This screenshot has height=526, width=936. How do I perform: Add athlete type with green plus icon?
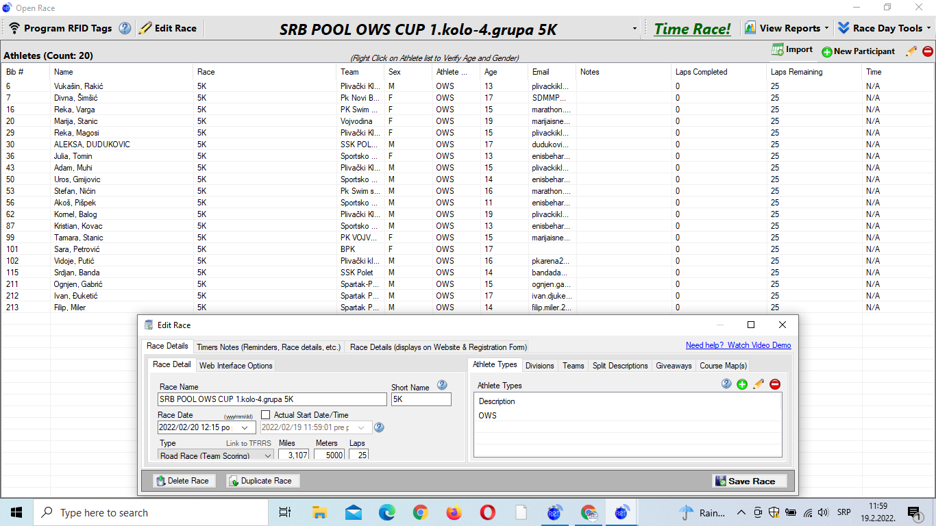coord(742,385)
